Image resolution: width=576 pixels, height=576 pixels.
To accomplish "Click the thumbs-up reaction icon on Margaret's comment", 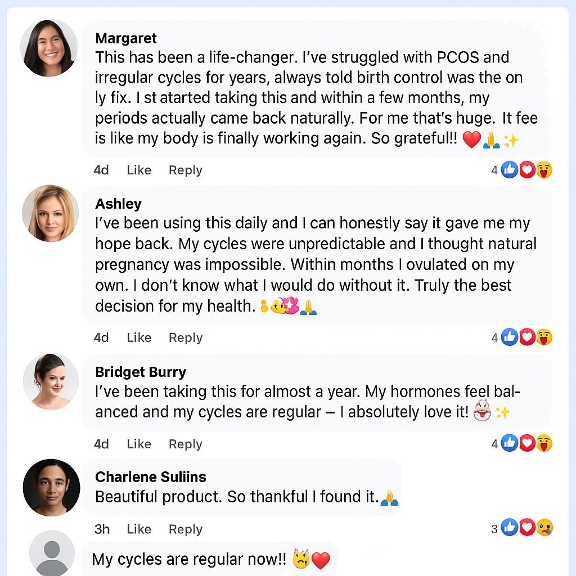I will click(x=510, y=169).
